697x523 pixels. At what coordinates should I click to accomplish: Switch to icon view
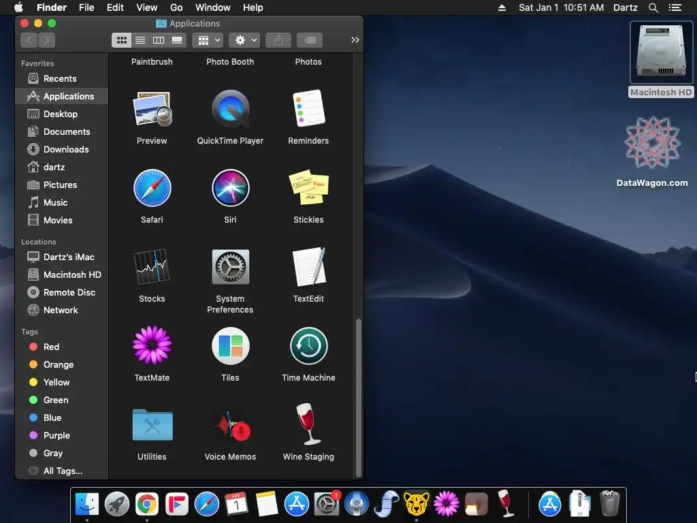tap(121, 40)
